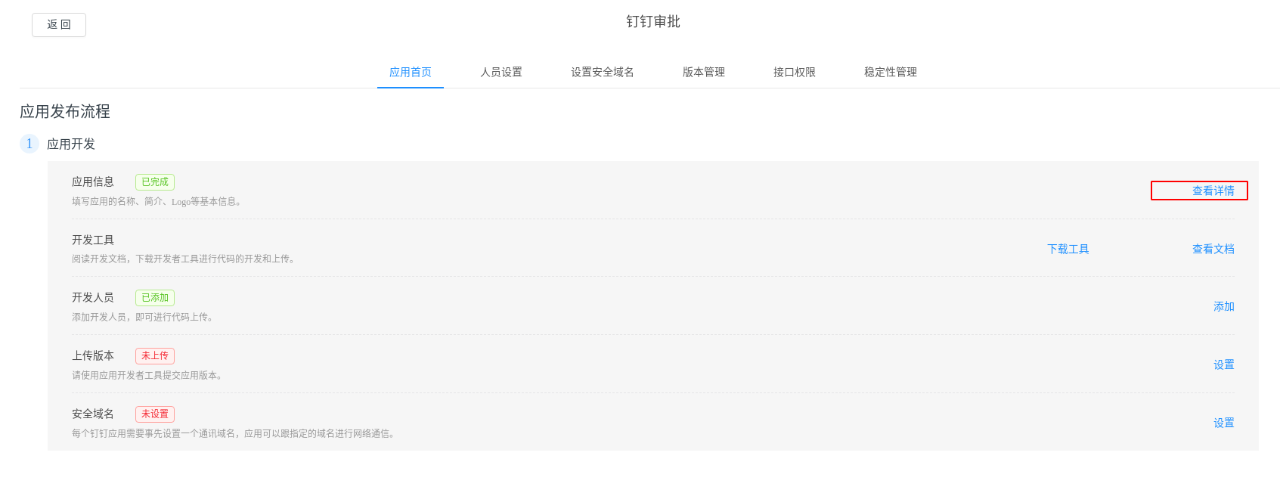This screenshot has width=1280, height=493.
Task: Open the 人员设置 tab
Action: click(501, 73)
